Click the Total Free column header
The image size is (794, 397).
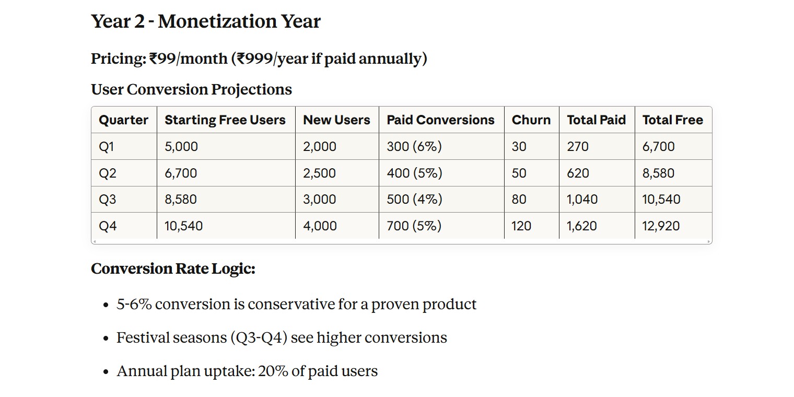point(672,120)
